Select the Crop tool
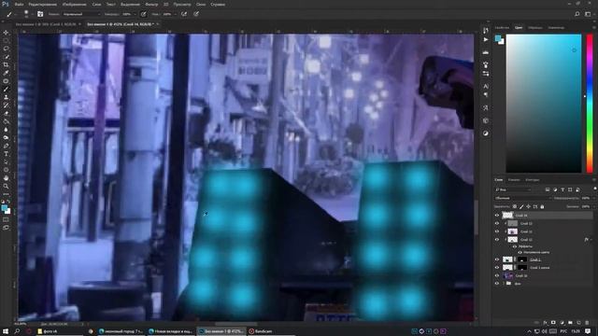 tap(6, 64)
